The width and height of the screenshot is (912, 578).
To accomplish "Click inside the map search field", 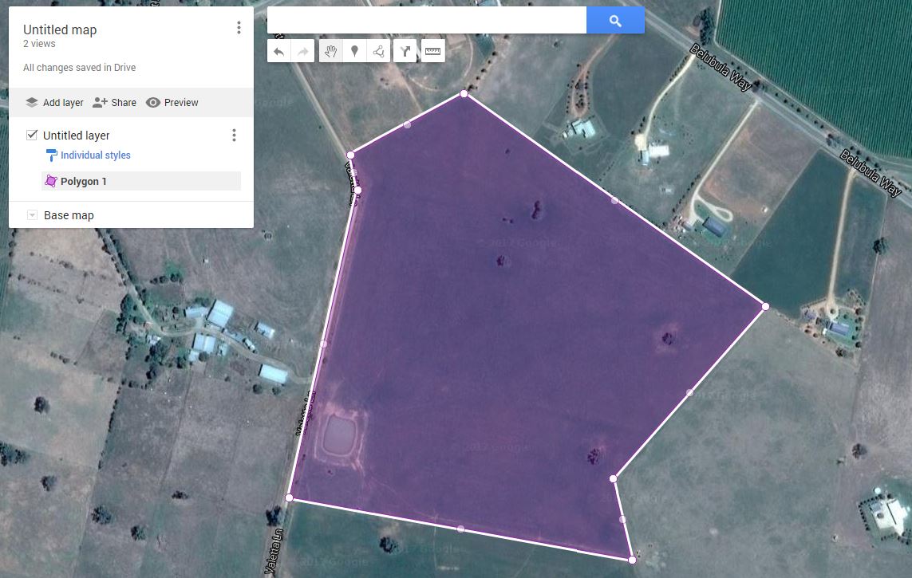I will [423, 19].
